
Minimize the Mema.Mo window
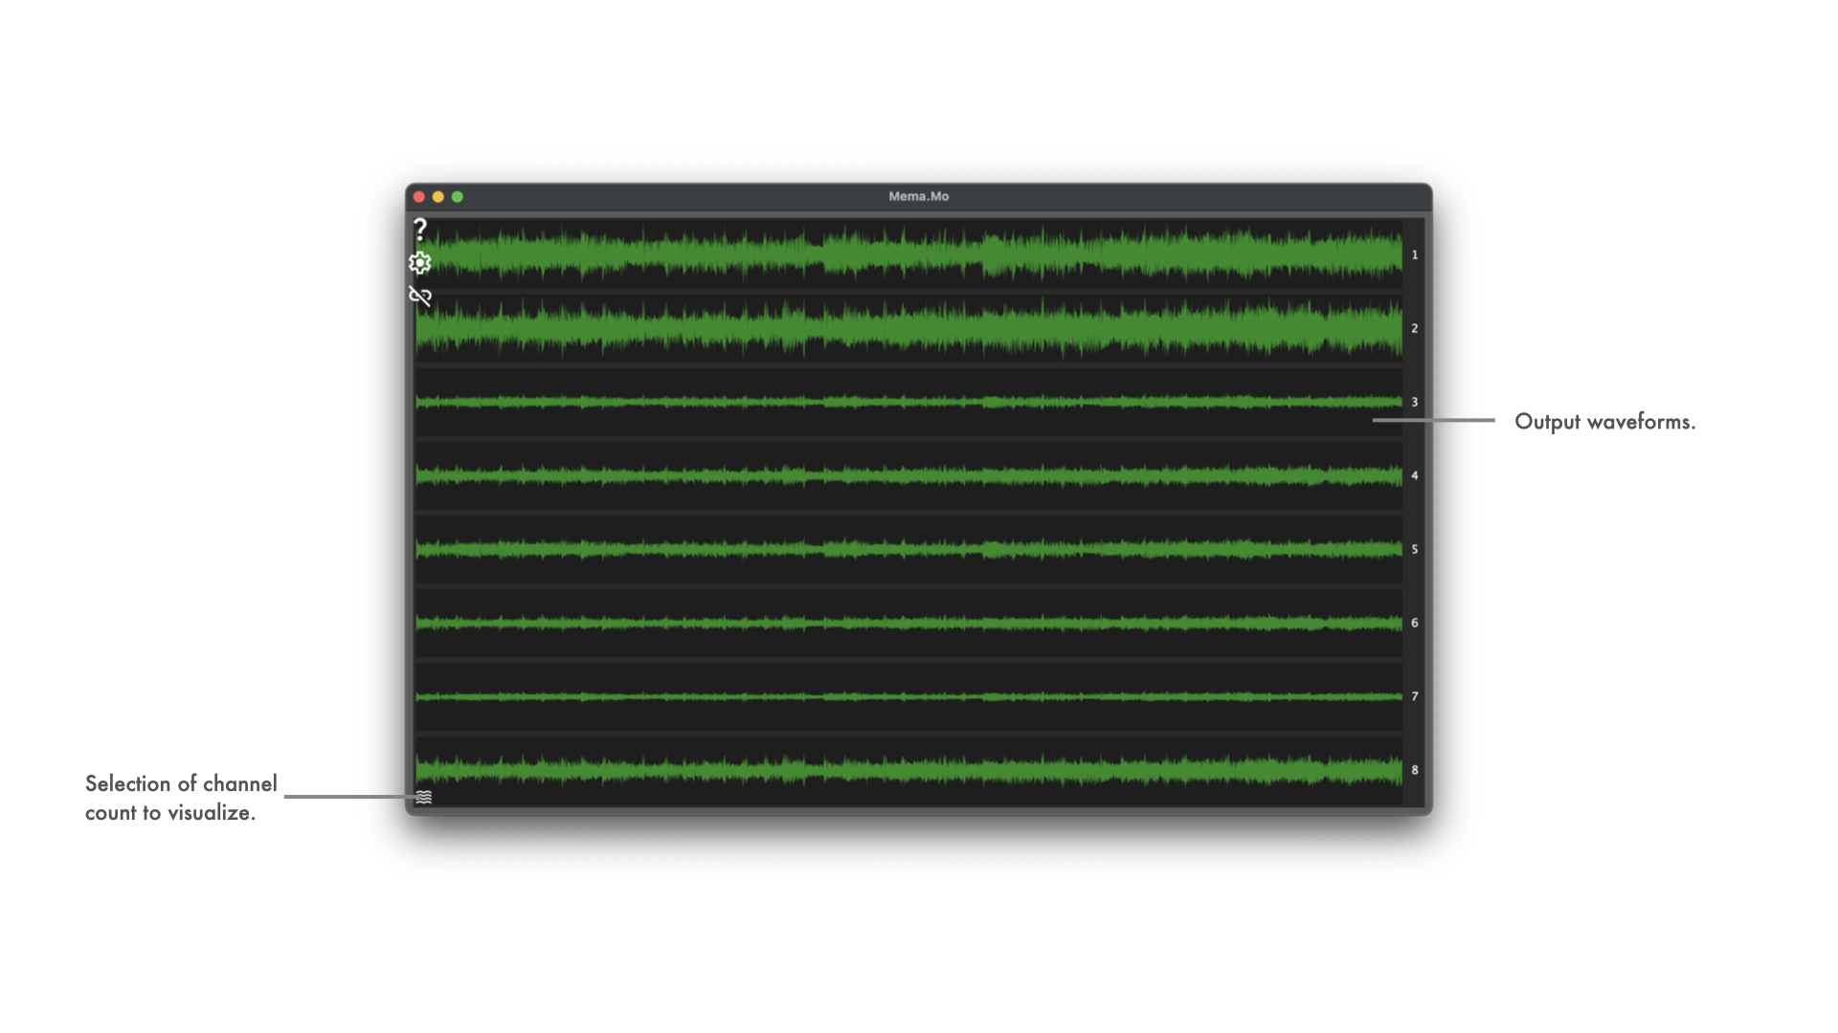coord(438,197)
